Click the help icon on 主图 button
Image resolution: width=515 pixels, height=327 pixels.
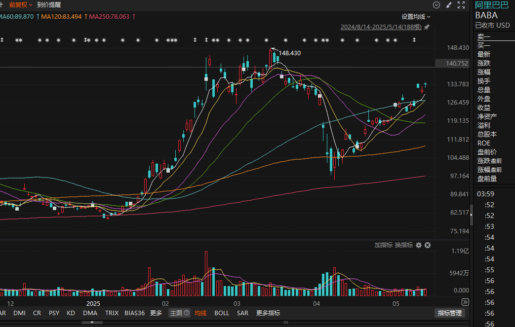coord(187,313)
